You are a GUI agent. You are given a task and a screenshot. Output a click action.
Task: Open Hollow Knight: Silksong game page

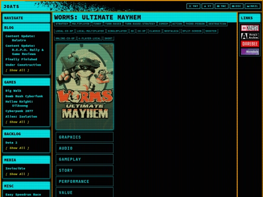19,104
